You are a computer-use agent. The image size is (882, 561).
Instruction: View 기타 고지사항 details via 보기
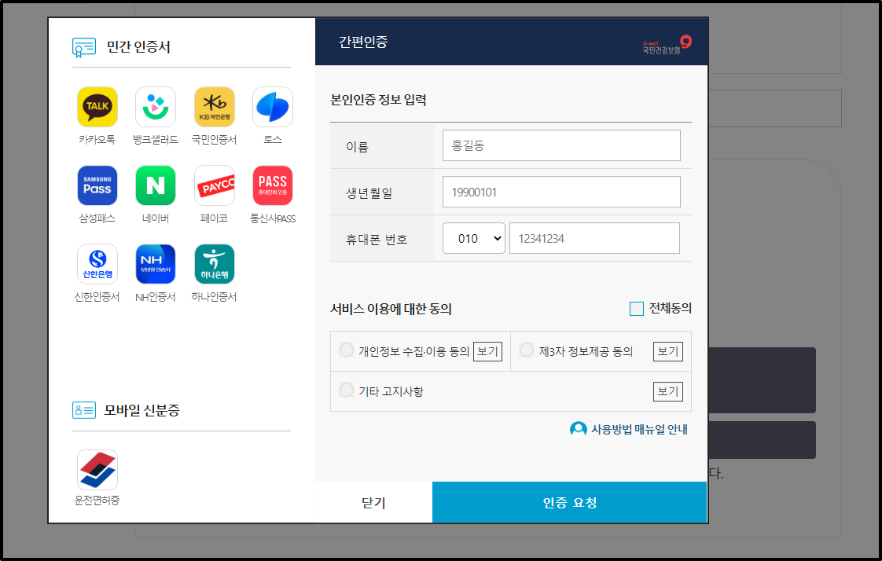click(x=667, y=391)
